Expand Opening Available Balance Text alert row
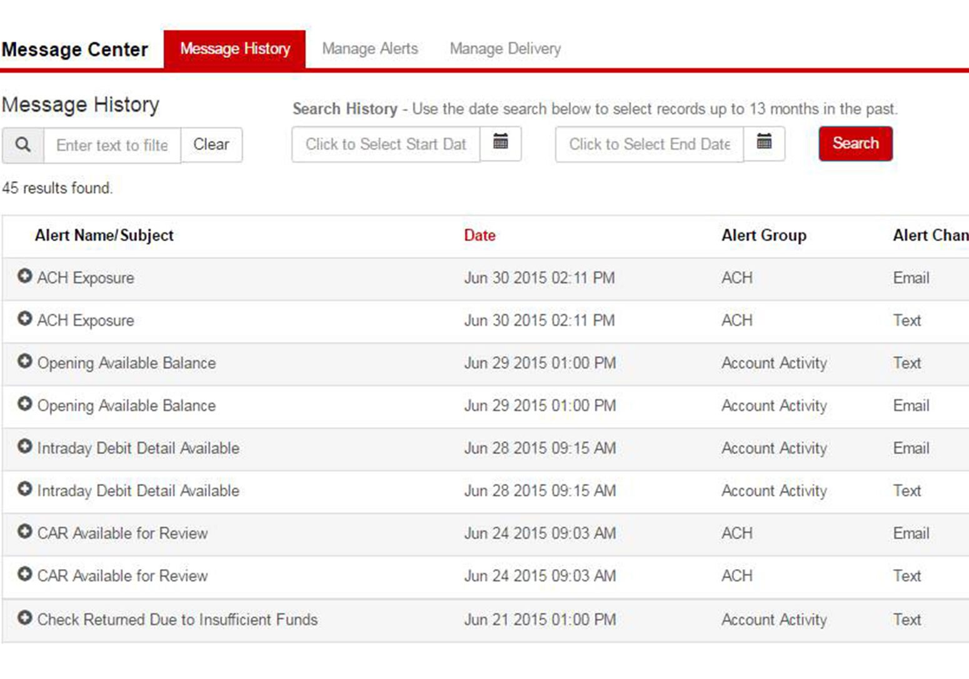The width and height of the screenshot is (969, 679). pyautogui.click(x=24, y=361)
